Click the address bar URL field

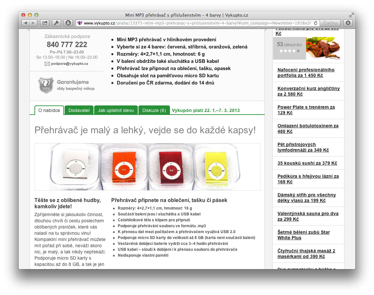pyautogui.click(x=197, y=23)
